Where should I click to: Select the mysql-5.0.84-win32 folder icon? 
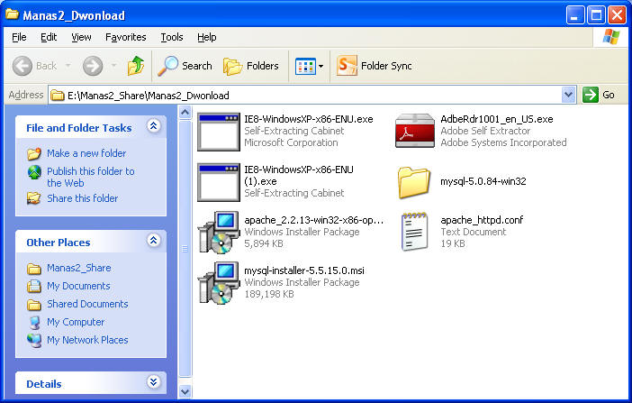point(413,182)
